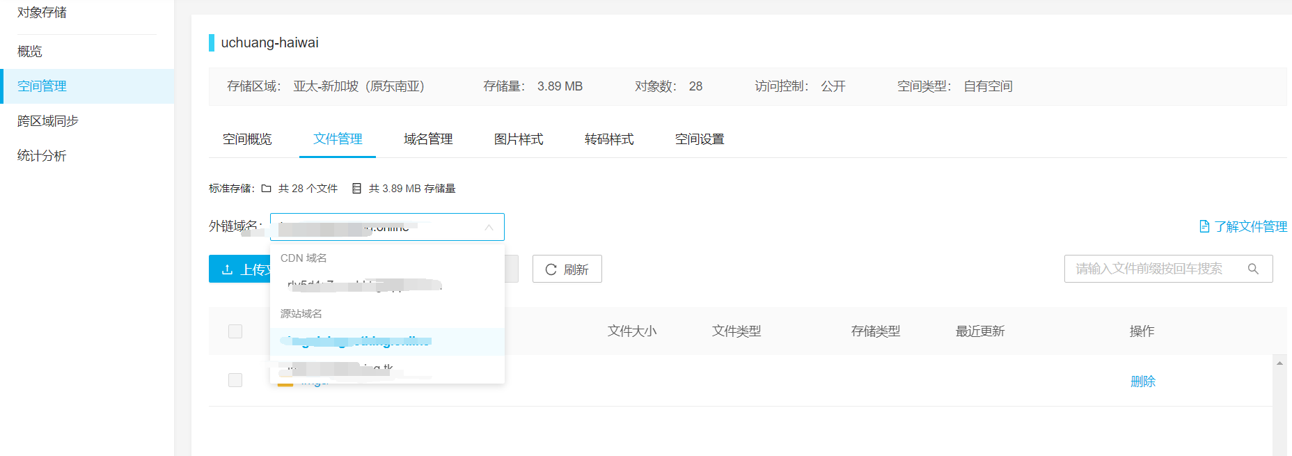
Task: Click the folder icon in 标准存储 row
Action: (x=266, y=189)
